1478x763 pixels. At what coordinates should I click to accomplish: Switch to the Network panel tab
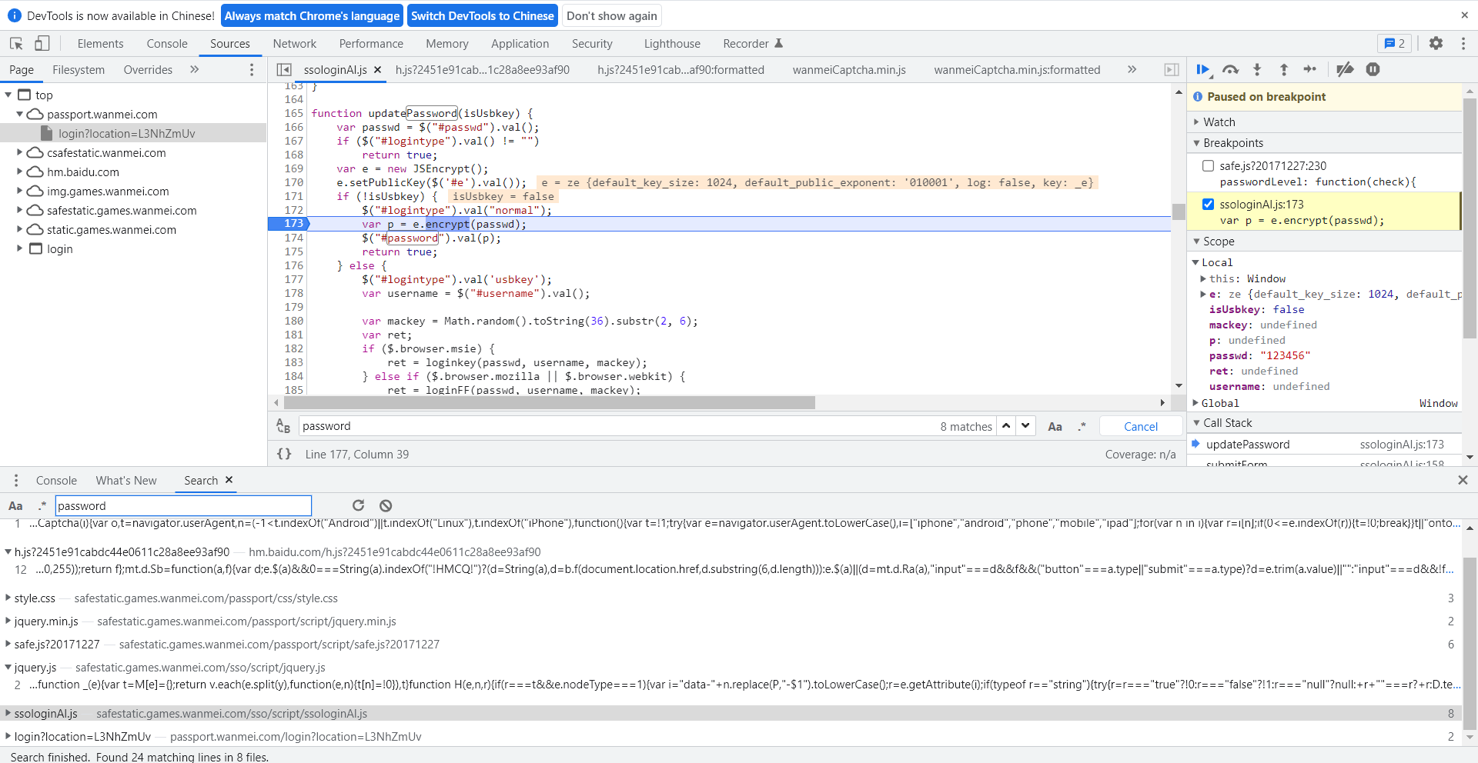295,44
